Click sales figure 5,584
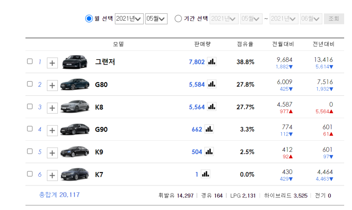Screen dimensions: 352x210 (197, 85)
